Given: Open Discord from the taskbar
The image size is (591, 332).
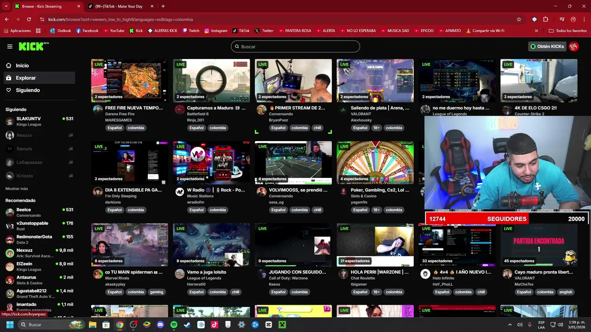Looking at the screenshot, I should point(160,325).
